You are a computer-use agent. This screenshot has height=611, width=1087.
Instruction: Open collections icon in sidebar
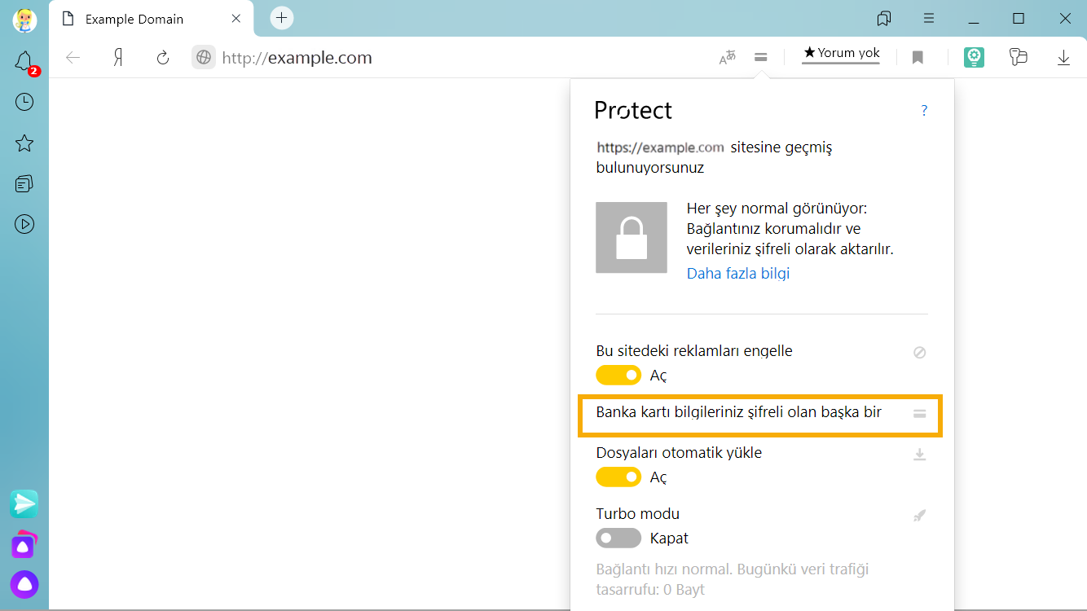coord(24,183)
